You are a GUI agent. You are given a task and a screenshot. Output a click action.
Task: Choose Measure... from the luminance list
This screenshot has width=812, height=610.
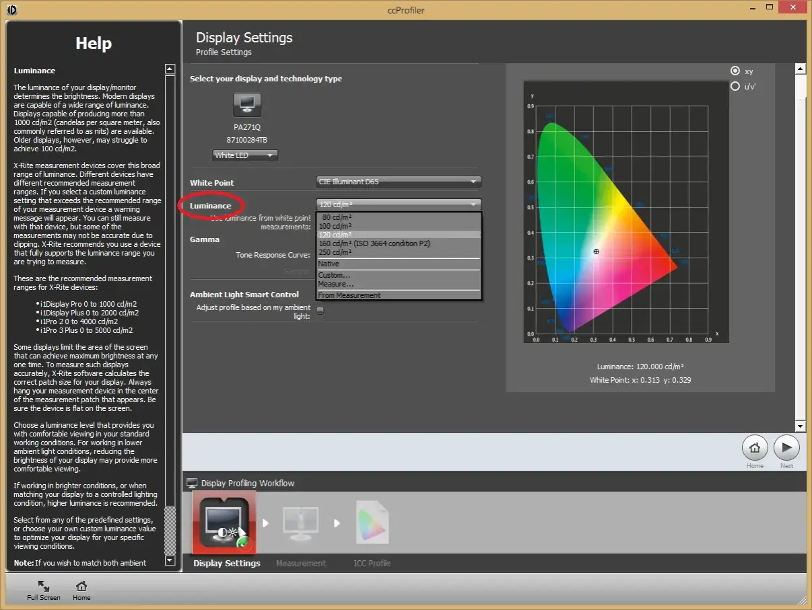336,284
